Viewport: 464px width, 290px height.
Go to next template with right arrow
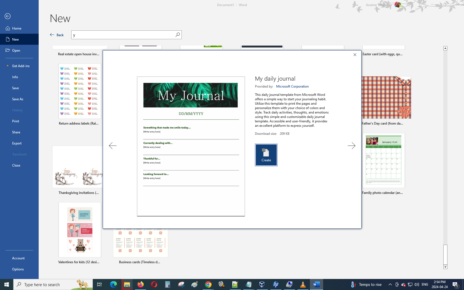coord(351,146)
